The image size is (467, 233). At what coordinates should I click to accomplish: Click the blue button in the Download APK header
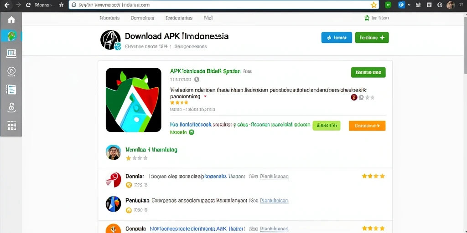click(337, 38)
